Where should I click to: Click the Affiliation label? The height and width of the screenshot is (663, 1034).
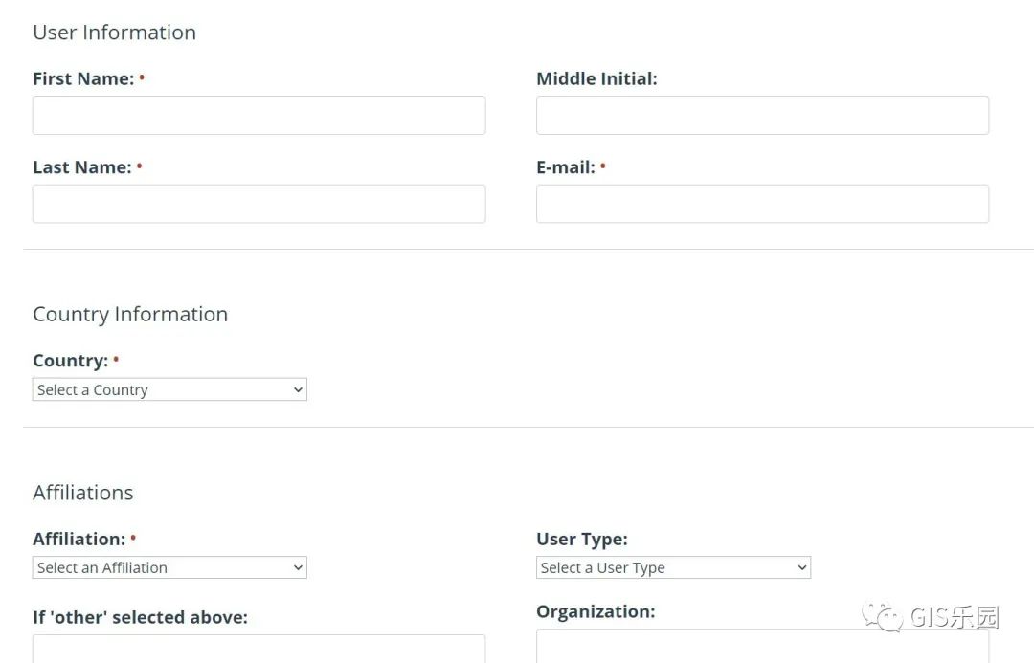pyautogui.click(x=79, y=539)
